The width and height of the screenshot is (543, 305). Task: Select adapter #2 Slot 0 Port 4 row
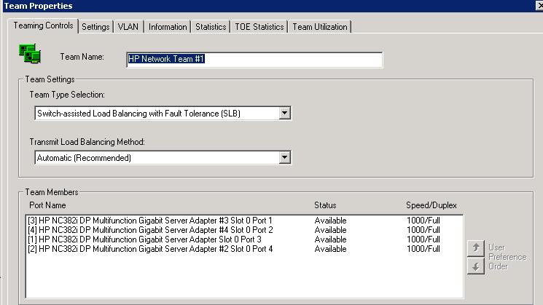pos(244,249)
